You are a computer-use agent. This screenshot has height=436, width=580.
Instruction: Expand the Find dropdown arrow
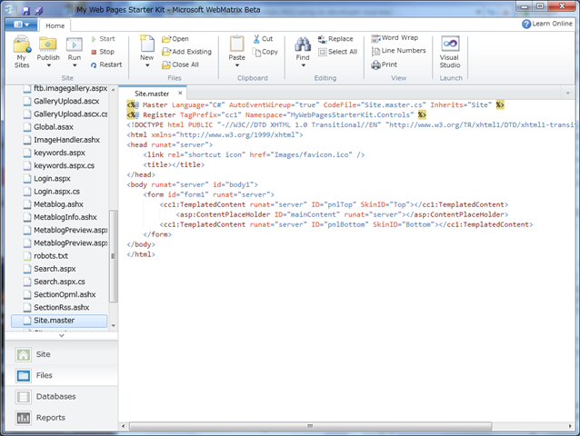click(303, 65)
